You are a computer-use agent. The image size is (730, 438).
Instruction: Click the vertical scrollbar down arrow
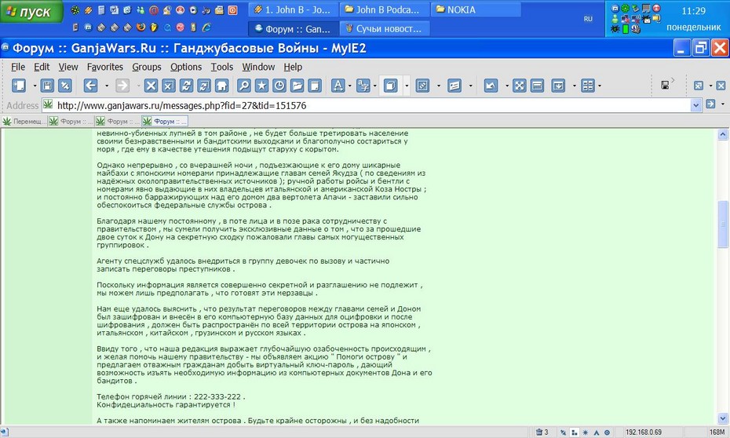click(x=723, y=418)
